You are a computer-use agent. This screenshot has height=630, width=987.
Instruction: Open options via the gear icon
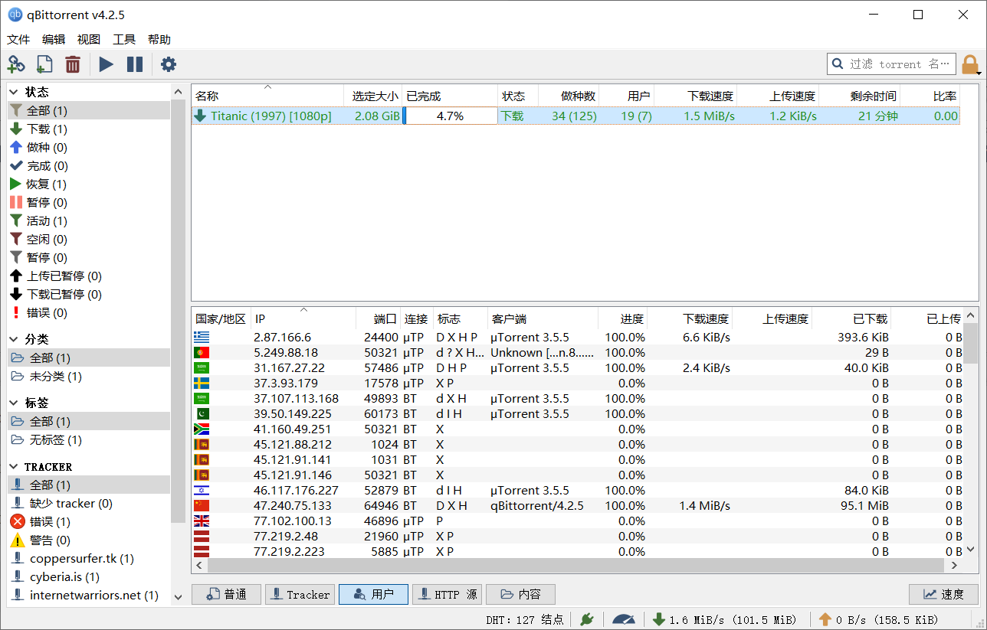(x=169, y=64)
